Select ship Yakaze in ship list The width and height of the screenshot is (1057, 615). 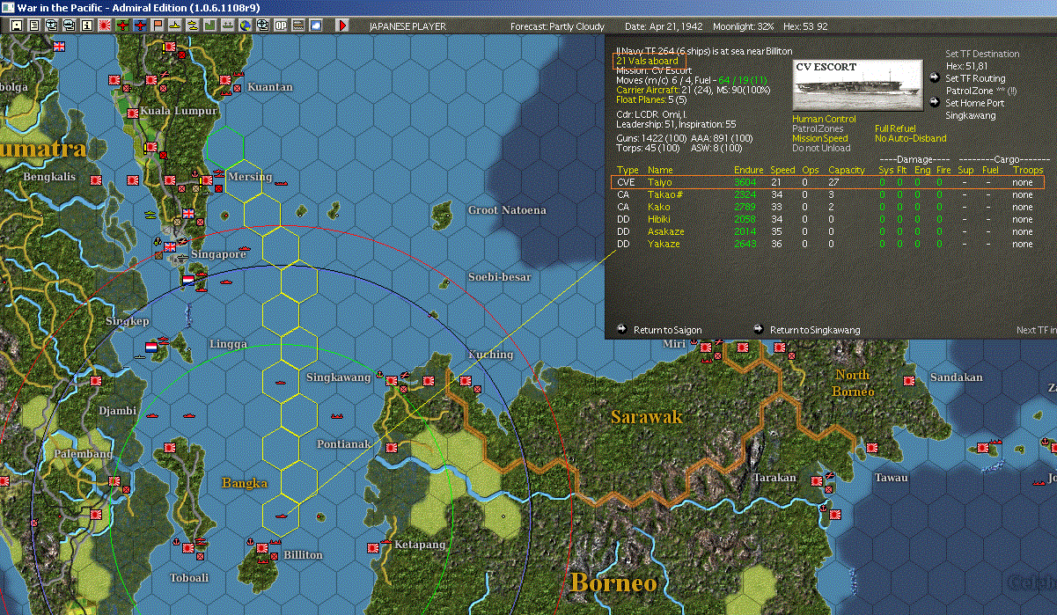click(x=827, y=244)
